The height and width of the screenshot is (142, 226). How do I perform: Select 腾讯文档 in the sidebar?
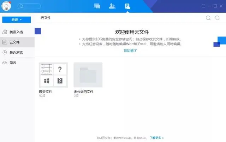[x=17, y=32]
